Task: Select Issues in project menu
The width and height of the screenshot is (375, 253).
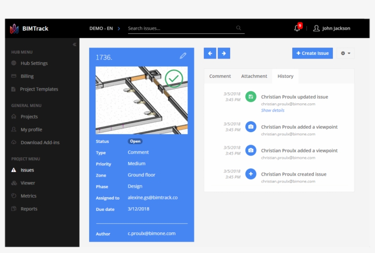Action: pos(27,170)
